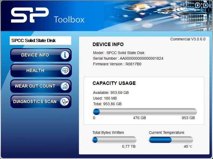Start the DIAGNOSTICS SCAN page
The height and width of the screenshot is (159, 213).
35,102
